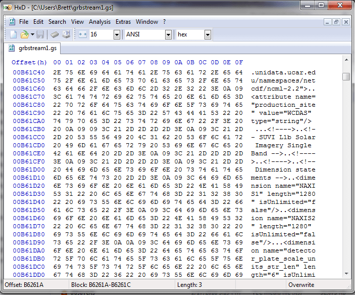
Task: Open the ? help menu
Action: tap(164, 22)
